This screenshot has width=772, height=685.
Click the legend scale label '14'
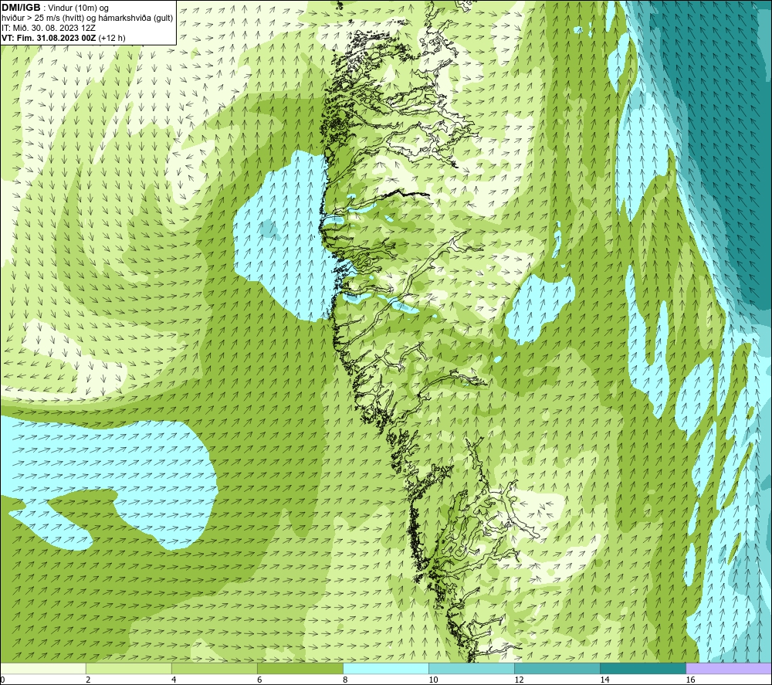604,680
